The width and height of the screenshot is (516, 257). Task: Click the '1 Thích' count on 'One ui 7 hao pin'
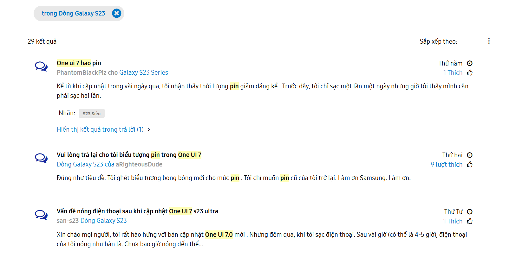point(453,73)
